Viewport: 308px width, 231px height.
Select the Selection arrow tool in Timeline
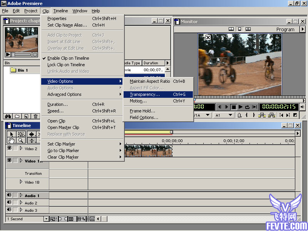tap(12, 134)
